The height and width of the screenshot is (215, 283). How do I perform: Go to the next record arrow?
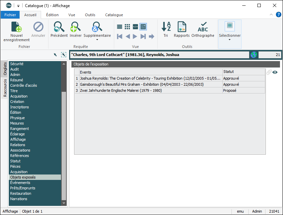[x=135, y=36]
